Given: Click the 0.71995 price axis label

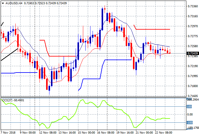Looking at the screenshot, I should pyautogui.click(x=193, y=76).
